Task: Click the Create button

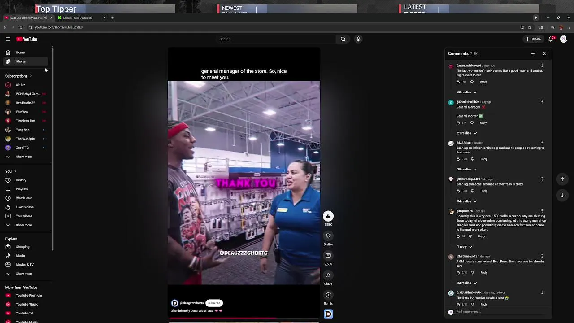Action: tap(534, 39)
